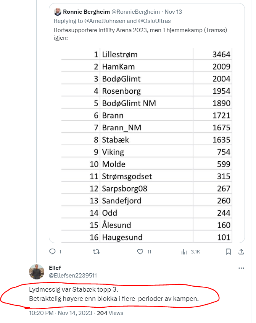Open Ronnie Bergheim display name link
The width and height of the screenshot is (256, 323).
click(86, 12)
